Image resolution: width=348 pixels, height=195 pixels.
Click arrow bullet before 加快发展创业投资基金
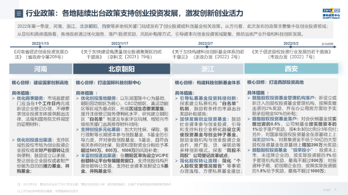177,119
